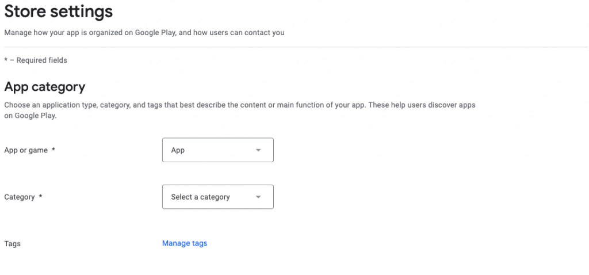Click the 'Select a category' placeholder text
The image size is (589, 275).
[200, 197]
